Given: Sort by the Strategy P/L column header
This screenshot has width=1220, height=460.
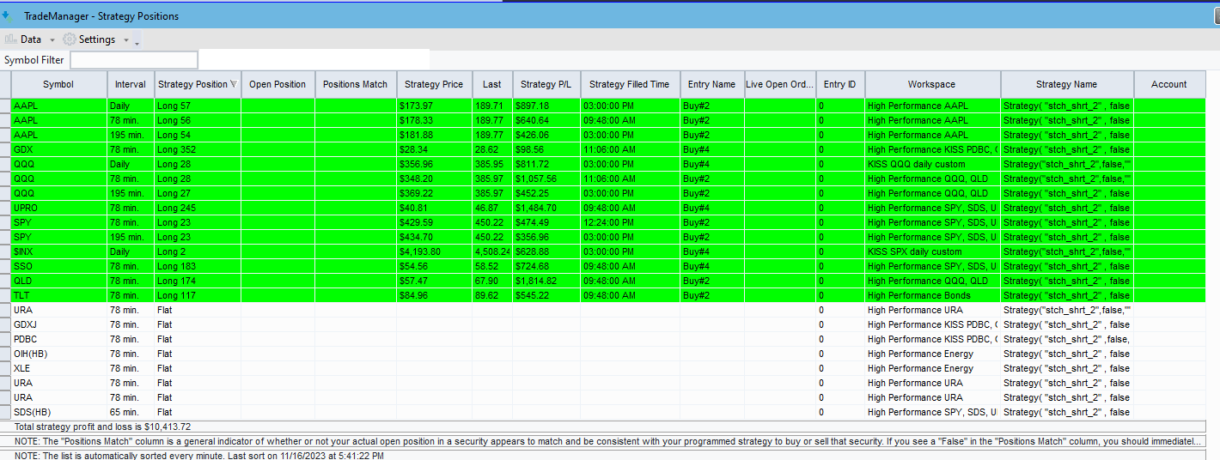Looking at the screenshot, I should click(546, 84).
